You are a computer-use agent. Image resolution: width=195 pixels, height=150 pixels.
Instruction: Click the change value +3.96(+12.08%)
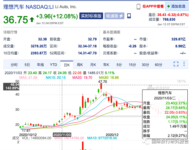pyautogui.click(x=57, y=16)
